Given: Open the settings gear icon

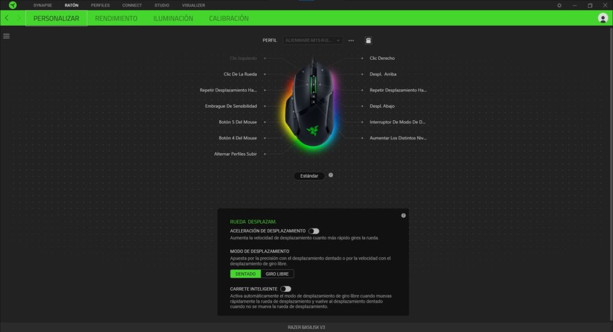Looking at the screenshot, I should (559, 5).
